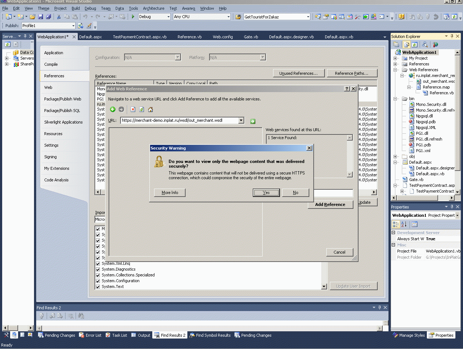Click the Properties icon in Solution Explorer toolbar
463x349 pixels.
(396, 44)
